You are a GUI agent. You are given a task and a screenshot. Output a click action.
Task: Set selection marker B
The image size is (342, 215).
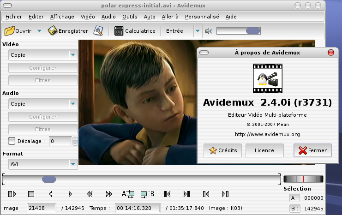(x=148, y=194)
